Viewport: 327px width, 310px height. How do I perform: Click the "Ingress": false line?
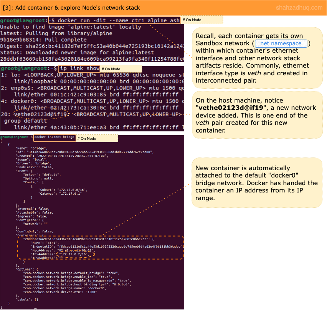point(32,216)
